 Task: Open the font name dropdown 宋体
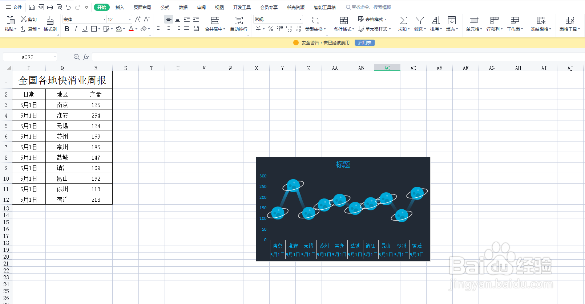pos(105,19)
